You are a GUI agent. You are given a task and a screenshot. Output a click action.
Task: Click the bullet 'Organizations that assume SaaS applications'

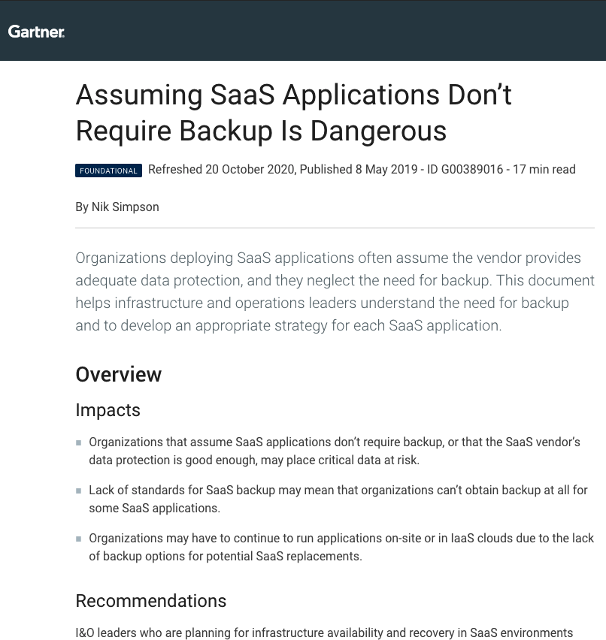click(x=335, y=451)
